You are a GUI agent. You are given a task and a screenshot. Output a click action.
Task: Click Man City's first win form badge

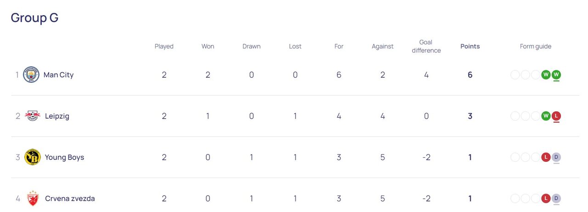click(x=546, y=74)
